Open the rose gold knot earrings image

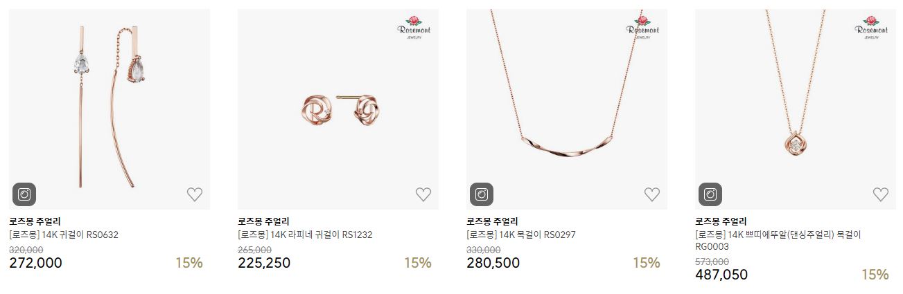338,109
